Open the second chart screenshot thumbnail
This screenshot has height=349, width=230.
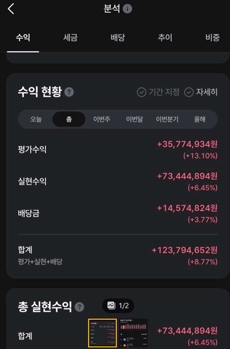[x=133, y=333]
